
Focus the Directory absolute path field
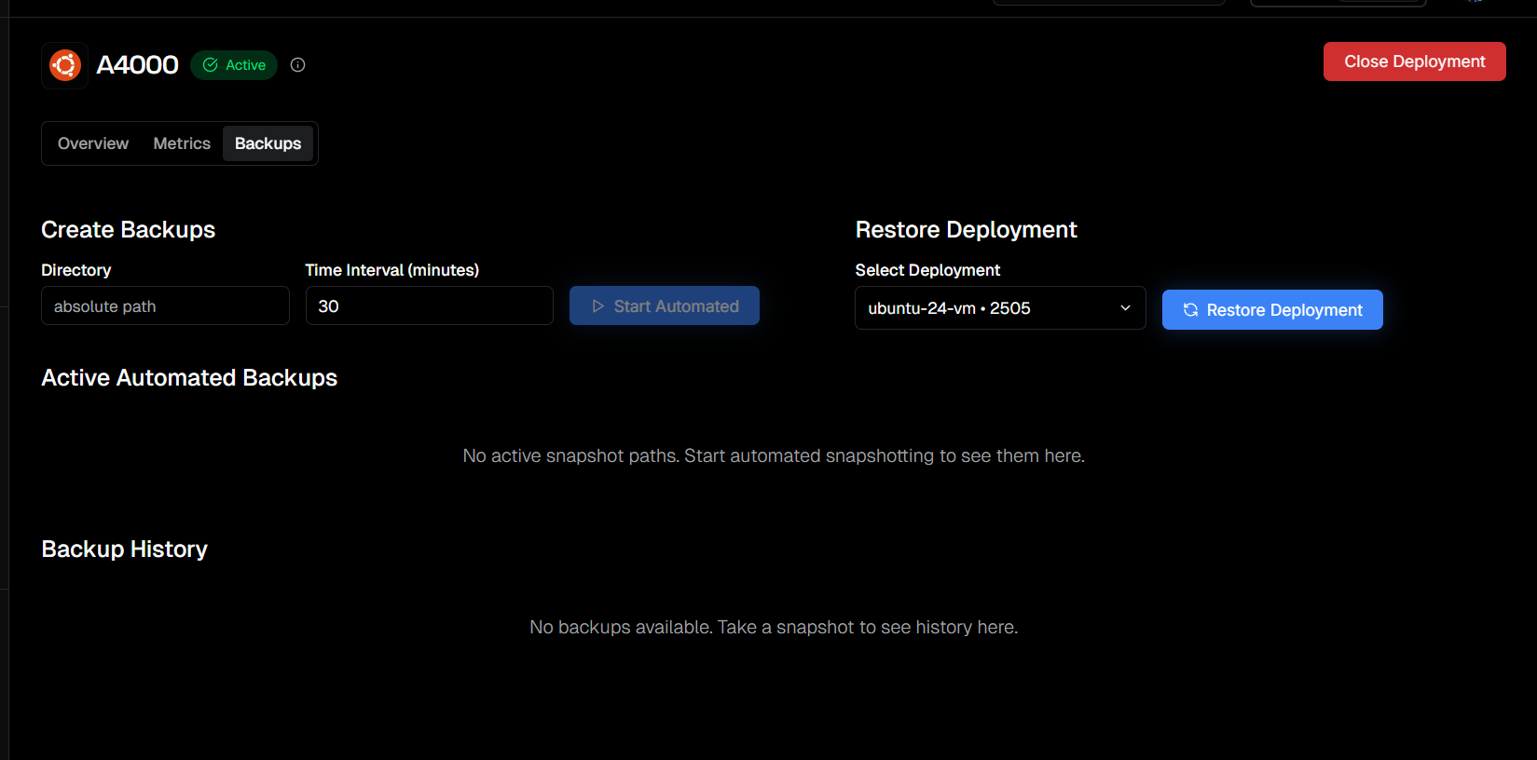pyautogui.click(x=165, y=306)
